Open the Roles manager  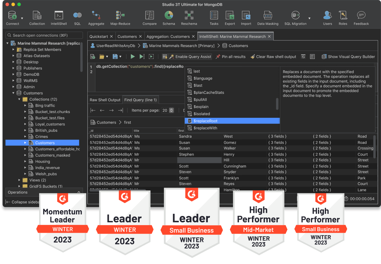343,18
